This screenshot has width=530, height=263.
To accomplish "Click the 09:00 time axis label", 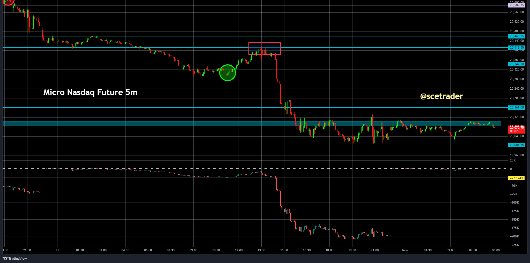I will coord(193,250).
